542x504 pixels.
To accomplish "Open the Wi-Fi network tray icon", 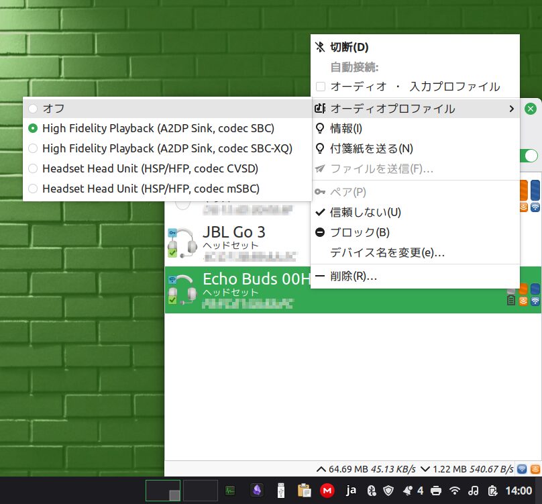I will pyautogui.click(x=455, y=491).
